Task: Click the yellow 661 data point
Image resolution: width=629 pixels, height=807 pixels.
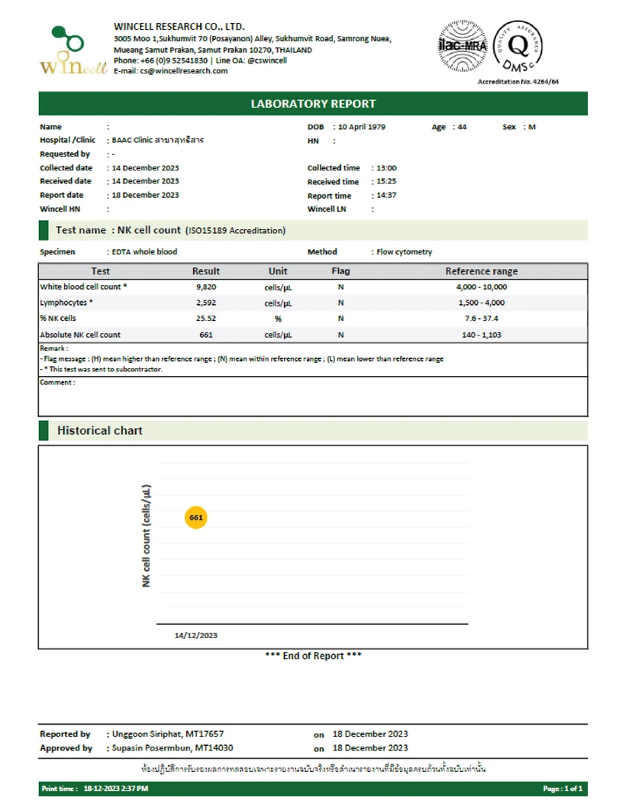Action: (196, 517)
